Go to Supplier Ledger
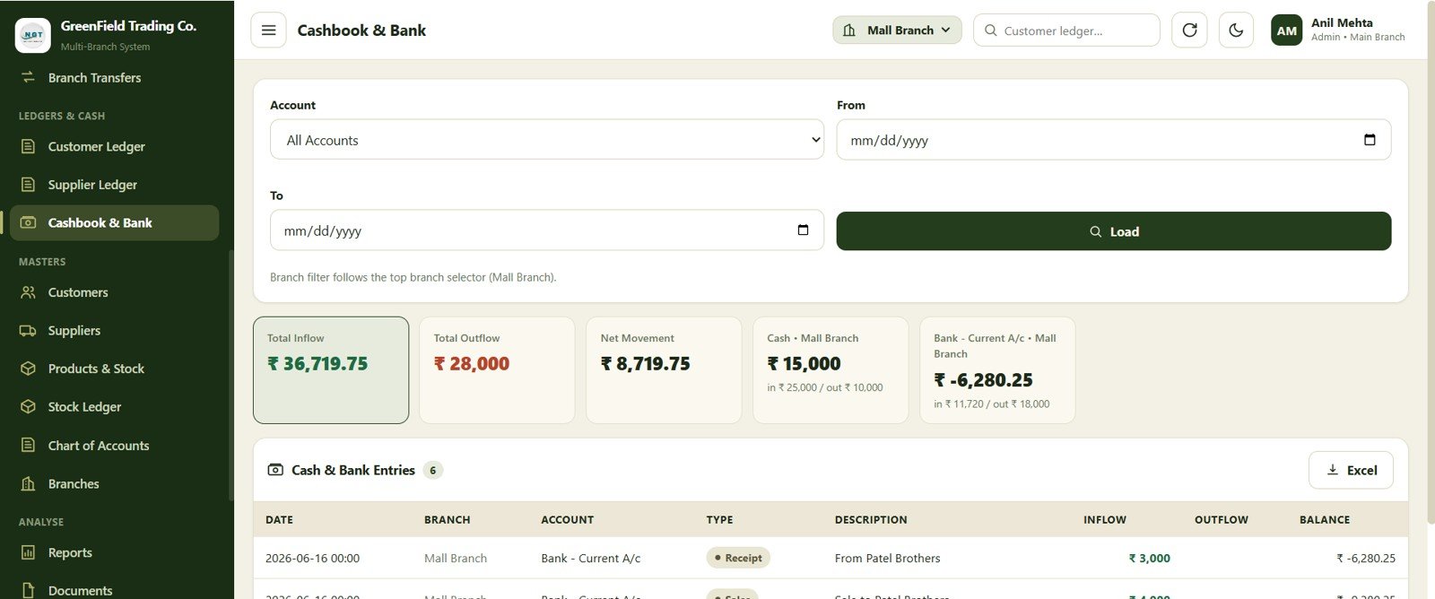Screen dimensions: 1435x599 click(x=114, y=185)
